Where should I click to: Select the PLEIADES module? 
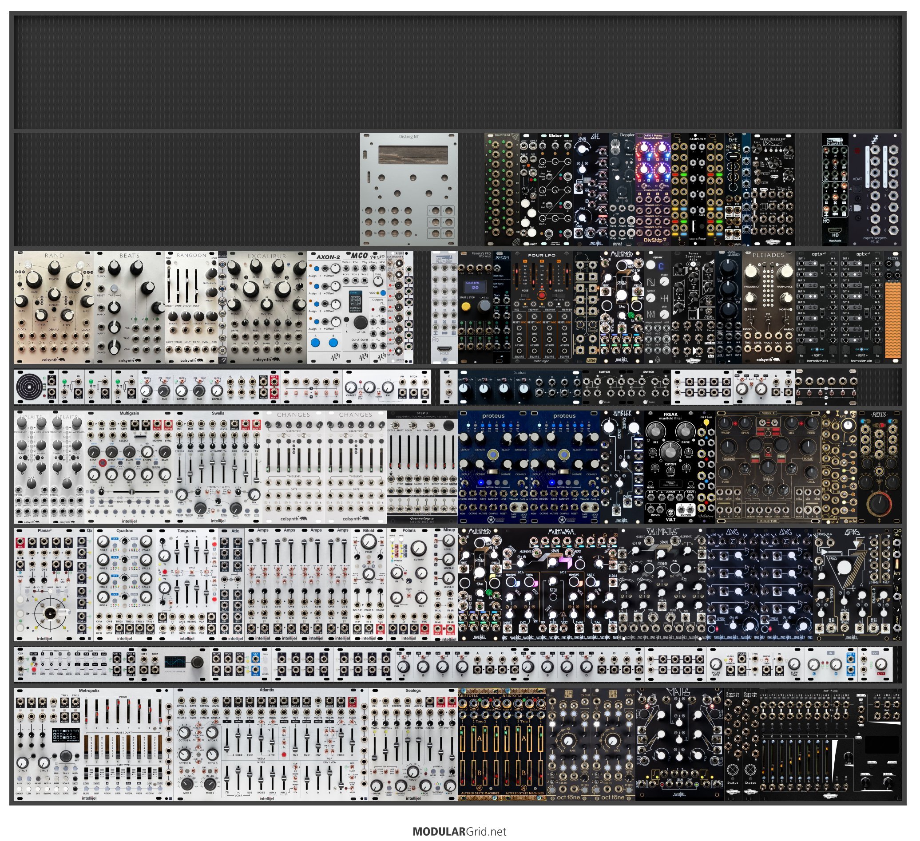point(769,307)
